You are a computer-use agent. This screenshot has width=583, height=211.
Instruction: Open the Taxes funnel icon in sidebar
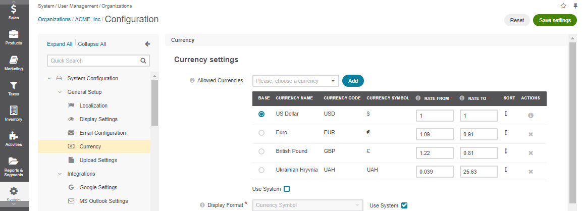(14, 85)
